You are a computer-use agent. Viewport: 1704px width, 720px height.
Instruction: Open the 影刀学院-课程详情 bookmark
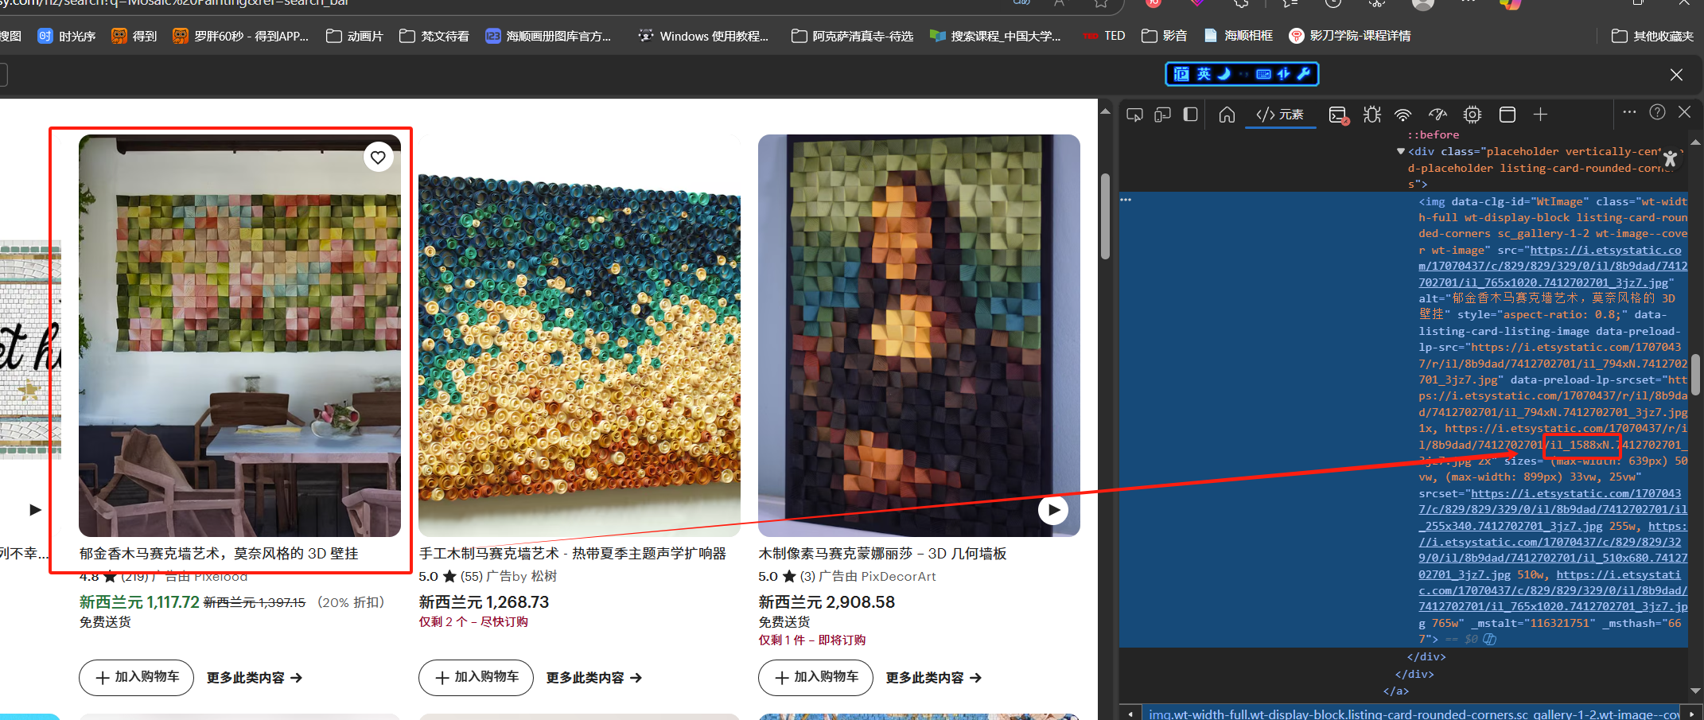point(1350,36)
